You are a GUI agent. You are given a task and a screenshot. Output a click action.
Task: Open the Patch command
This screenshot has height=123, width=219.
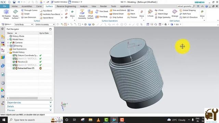tap(131, 14)
